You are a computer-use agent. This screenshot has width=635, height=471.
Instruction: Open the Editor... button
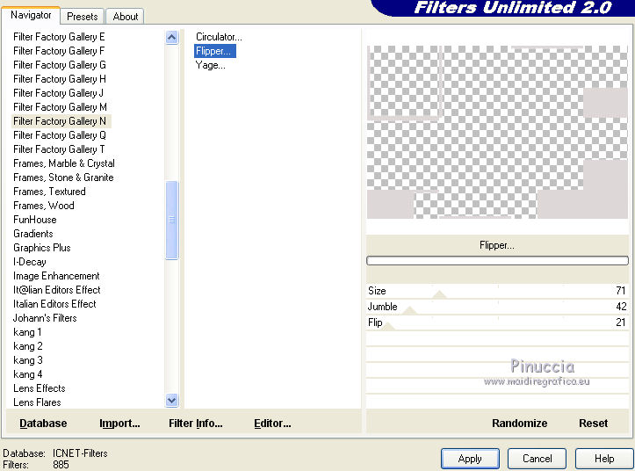tap(272, 424)
